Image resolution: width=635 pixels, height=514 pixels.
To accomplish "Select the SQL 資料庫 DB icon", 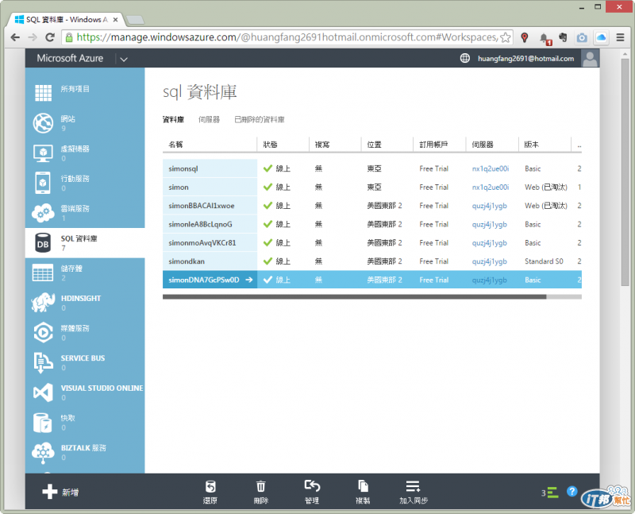I will pyautogui.click(x=43, y=243).
